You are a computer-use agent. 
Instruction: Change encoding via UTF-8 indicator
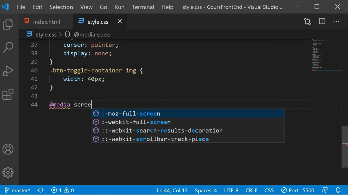pyautogui.click(x=231, y=190)
